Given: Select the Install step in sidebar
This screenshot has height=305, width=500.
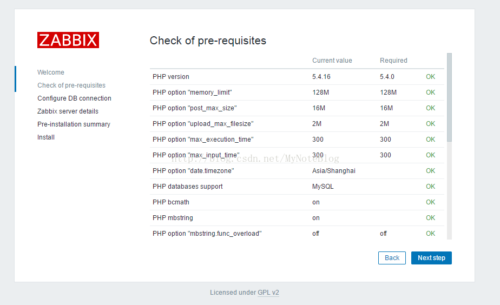Looking at the screenshot, I should pyautogui.click(x=46, y=137).
